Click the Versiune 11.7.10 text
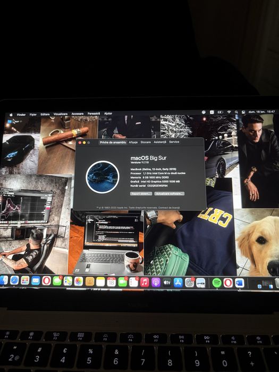This screenshot has width=279, height=372. [140, 163]
